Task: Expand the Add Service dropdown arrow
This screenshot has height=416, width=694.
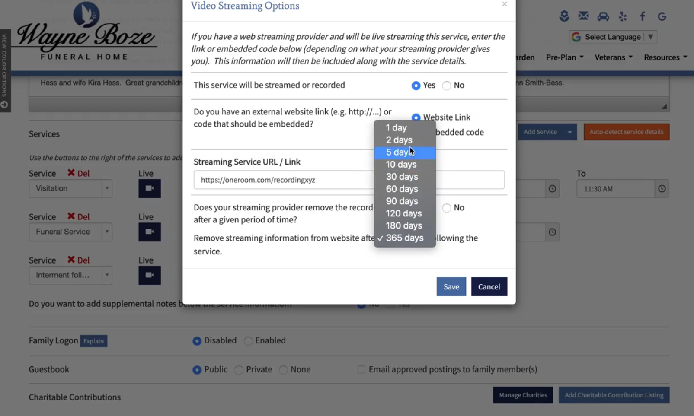Action: [x=569, y=132]
